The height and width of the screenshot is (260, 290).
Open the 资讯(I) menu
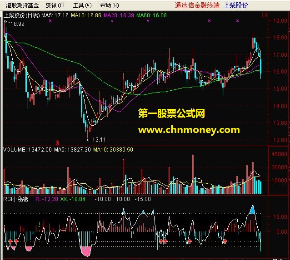55,5
